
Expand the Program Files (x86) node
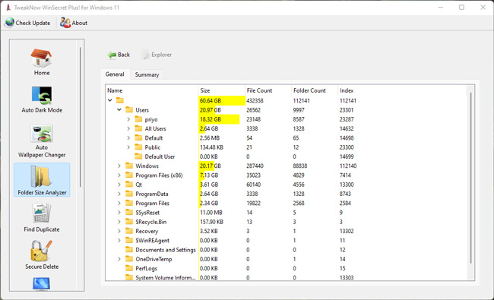click(x=119, y=175)
